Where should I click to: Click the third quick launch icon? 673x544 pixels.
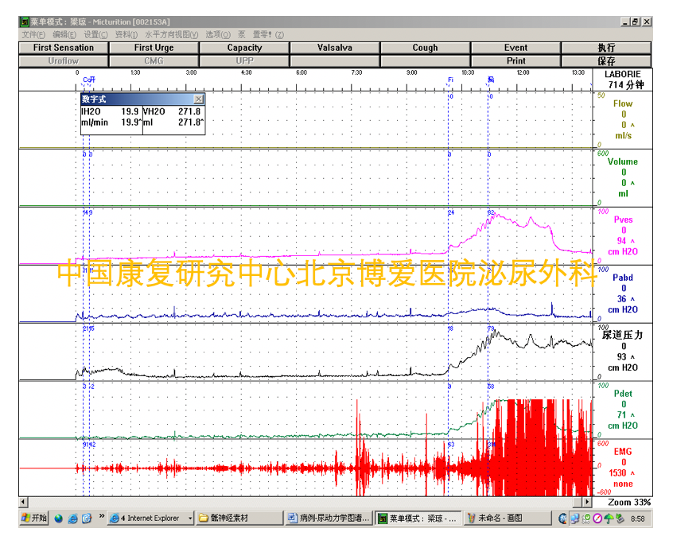pos(87,519)
